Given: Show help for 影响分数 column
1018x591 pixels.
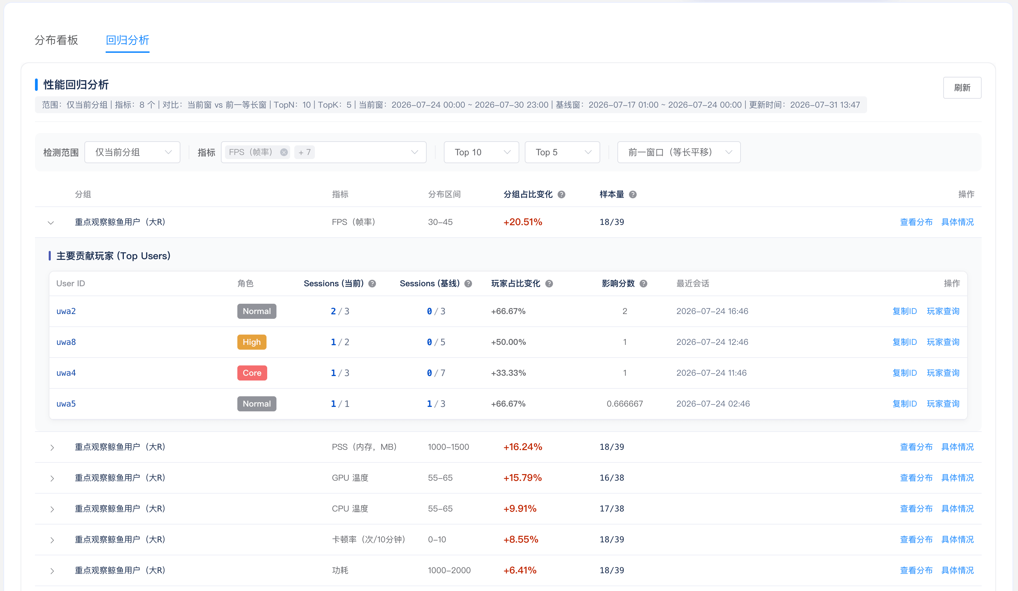Looking at the screenshot, I should [643, 284].
